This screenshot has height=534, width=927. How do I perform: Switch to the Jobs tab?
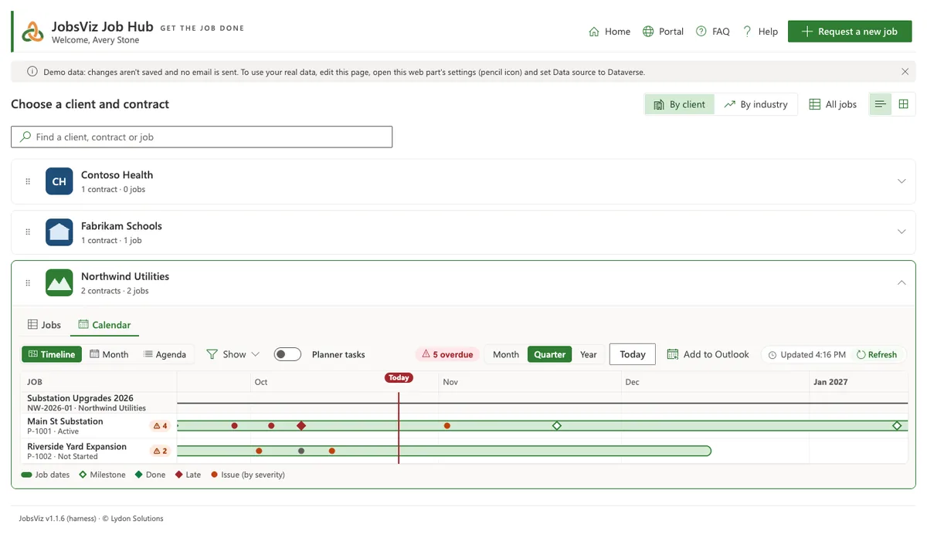44,325
